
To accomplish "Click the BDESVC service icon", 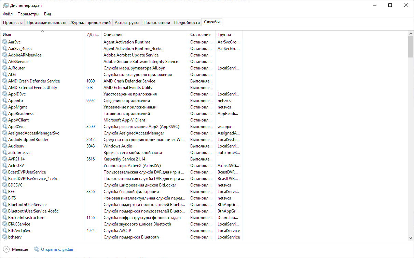I will point(5,185).
